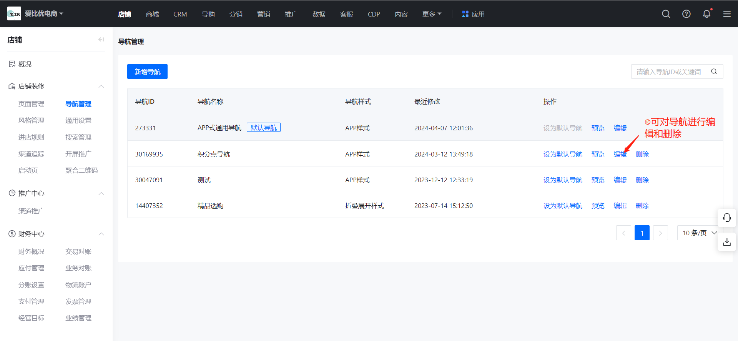Screen dimensions: 738x341
Task: Open 交易对账 in the sidebar
Action: point(78,251)
